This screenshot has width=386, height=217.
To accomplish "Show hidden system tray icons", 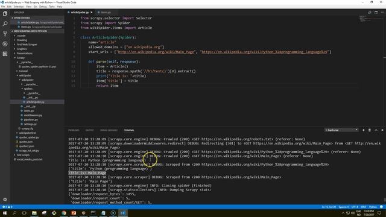I will coord(343,213).
